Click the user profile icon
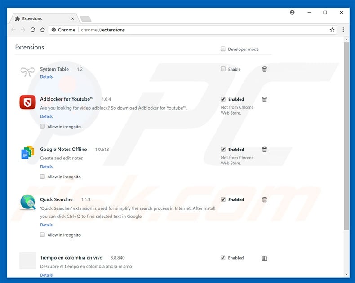Viewport: 355px width, 283px height. click(x=293, y=13)
